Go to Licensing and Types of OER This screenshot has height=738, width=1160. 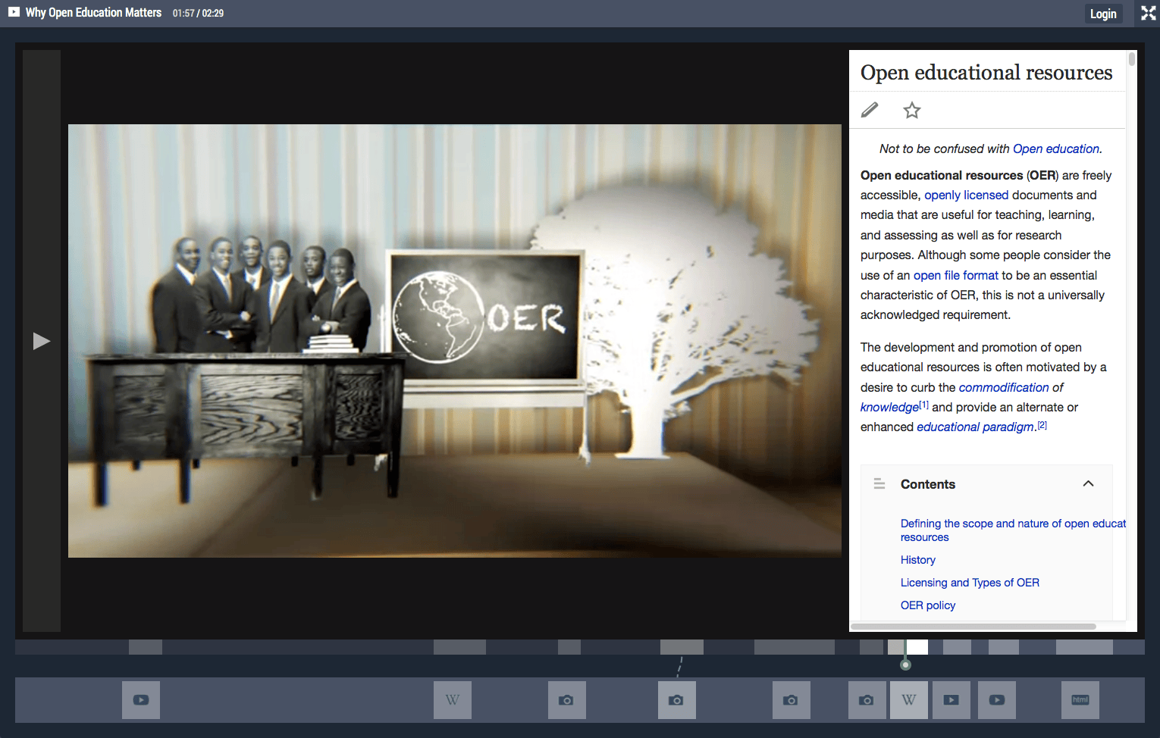click(969, 583)
